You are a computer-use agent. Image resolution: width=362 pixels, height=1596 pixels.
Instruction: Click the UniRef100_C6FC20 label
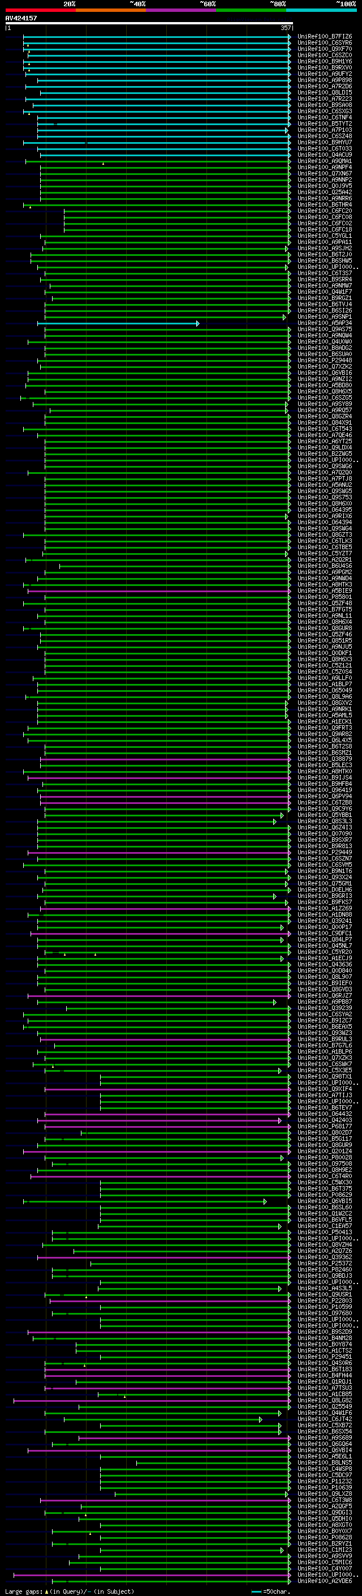325,211
